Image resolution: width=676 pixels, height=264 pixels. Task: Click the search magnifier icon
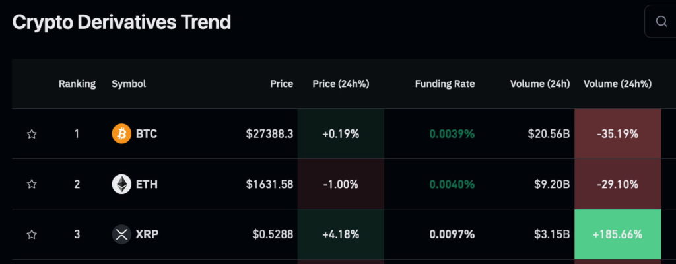[661, 22]
